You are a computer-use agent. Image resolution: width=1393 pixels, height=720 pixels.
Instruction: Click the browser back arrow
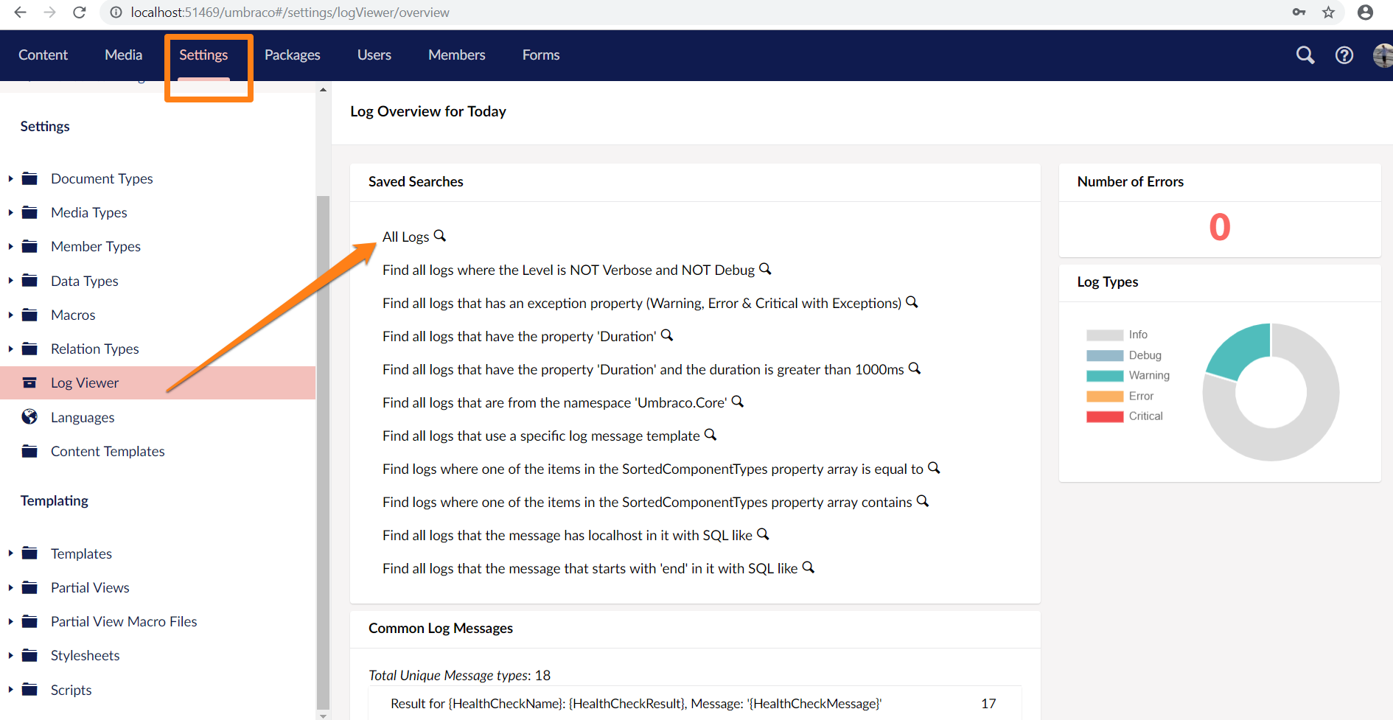tap(21, 13)
